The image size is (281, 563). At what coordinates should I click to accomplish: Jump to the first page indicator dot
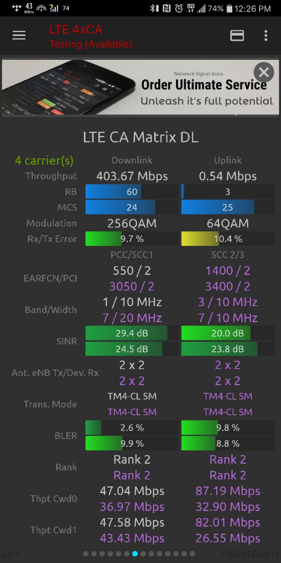pyautogui.click(x=86, y=554)
